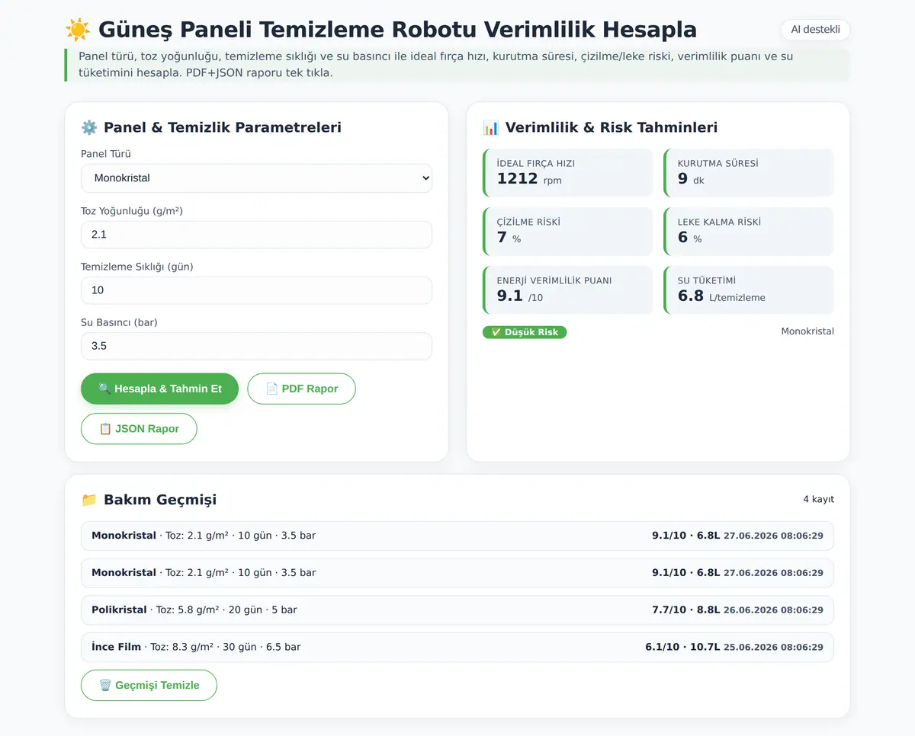This screenshot has width=915, height=736.
Task: Click the Monokristal label under the results
Action: [x=807, y=331]
